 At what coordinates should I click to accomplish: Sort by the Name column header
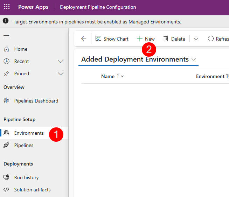[x=108, y=76]
